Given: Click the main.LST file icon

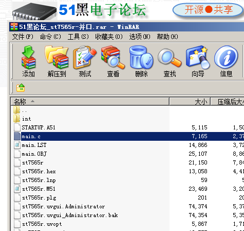Looking at the screenshot, I should pyautogui.click(x=17, y=145).
